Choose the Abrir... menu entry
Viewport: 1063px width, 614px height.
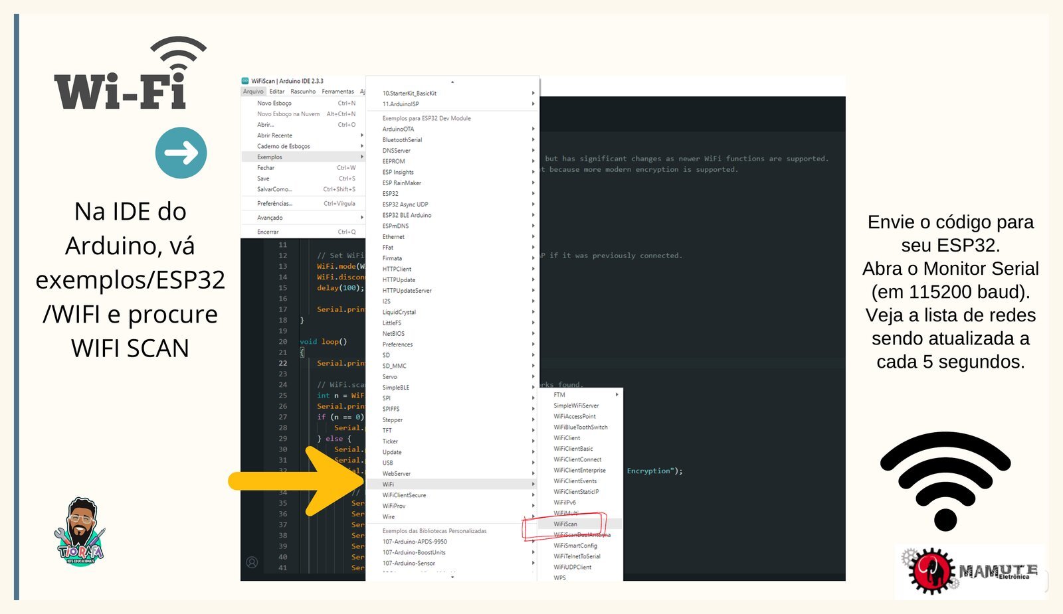[x=303, y=125]
